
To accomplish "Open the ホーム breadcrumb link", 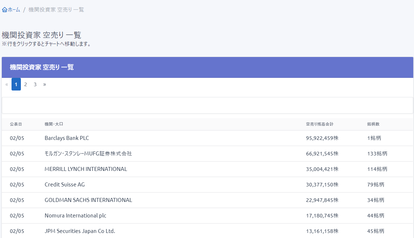I will (14, 10).
